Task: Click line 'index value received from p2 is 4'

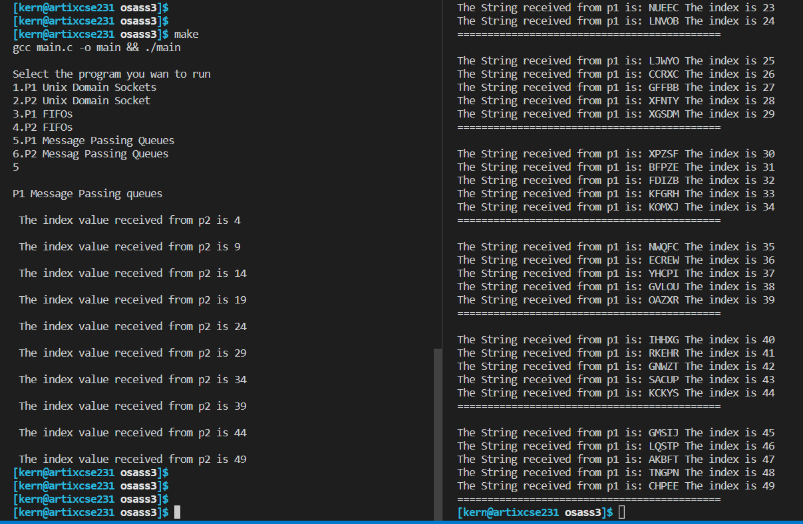Action: click(x=130, y=220)
